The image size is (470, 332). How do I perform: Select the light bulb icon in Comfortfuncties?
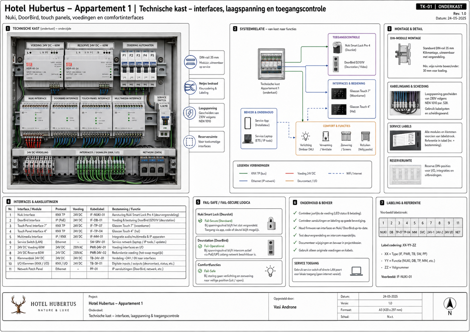point(270,271)
